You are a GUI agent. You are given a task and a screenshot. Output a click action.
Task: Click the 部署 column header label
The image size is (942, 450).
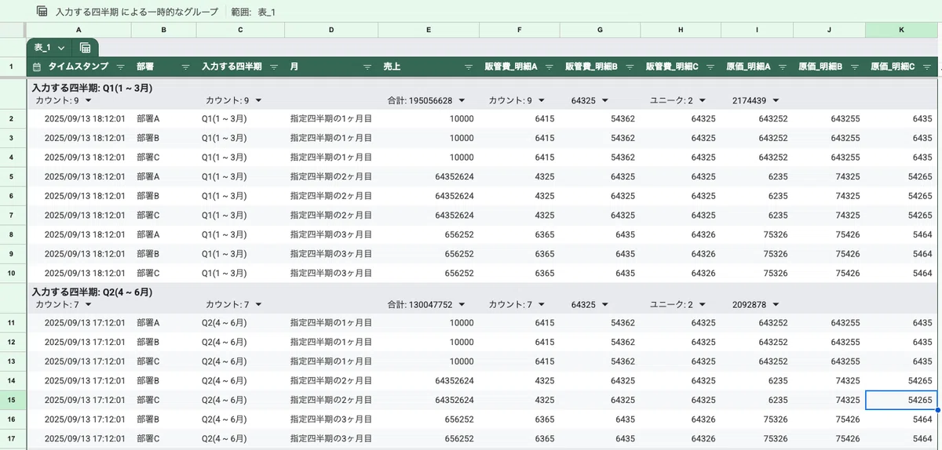tap(145, 67)
